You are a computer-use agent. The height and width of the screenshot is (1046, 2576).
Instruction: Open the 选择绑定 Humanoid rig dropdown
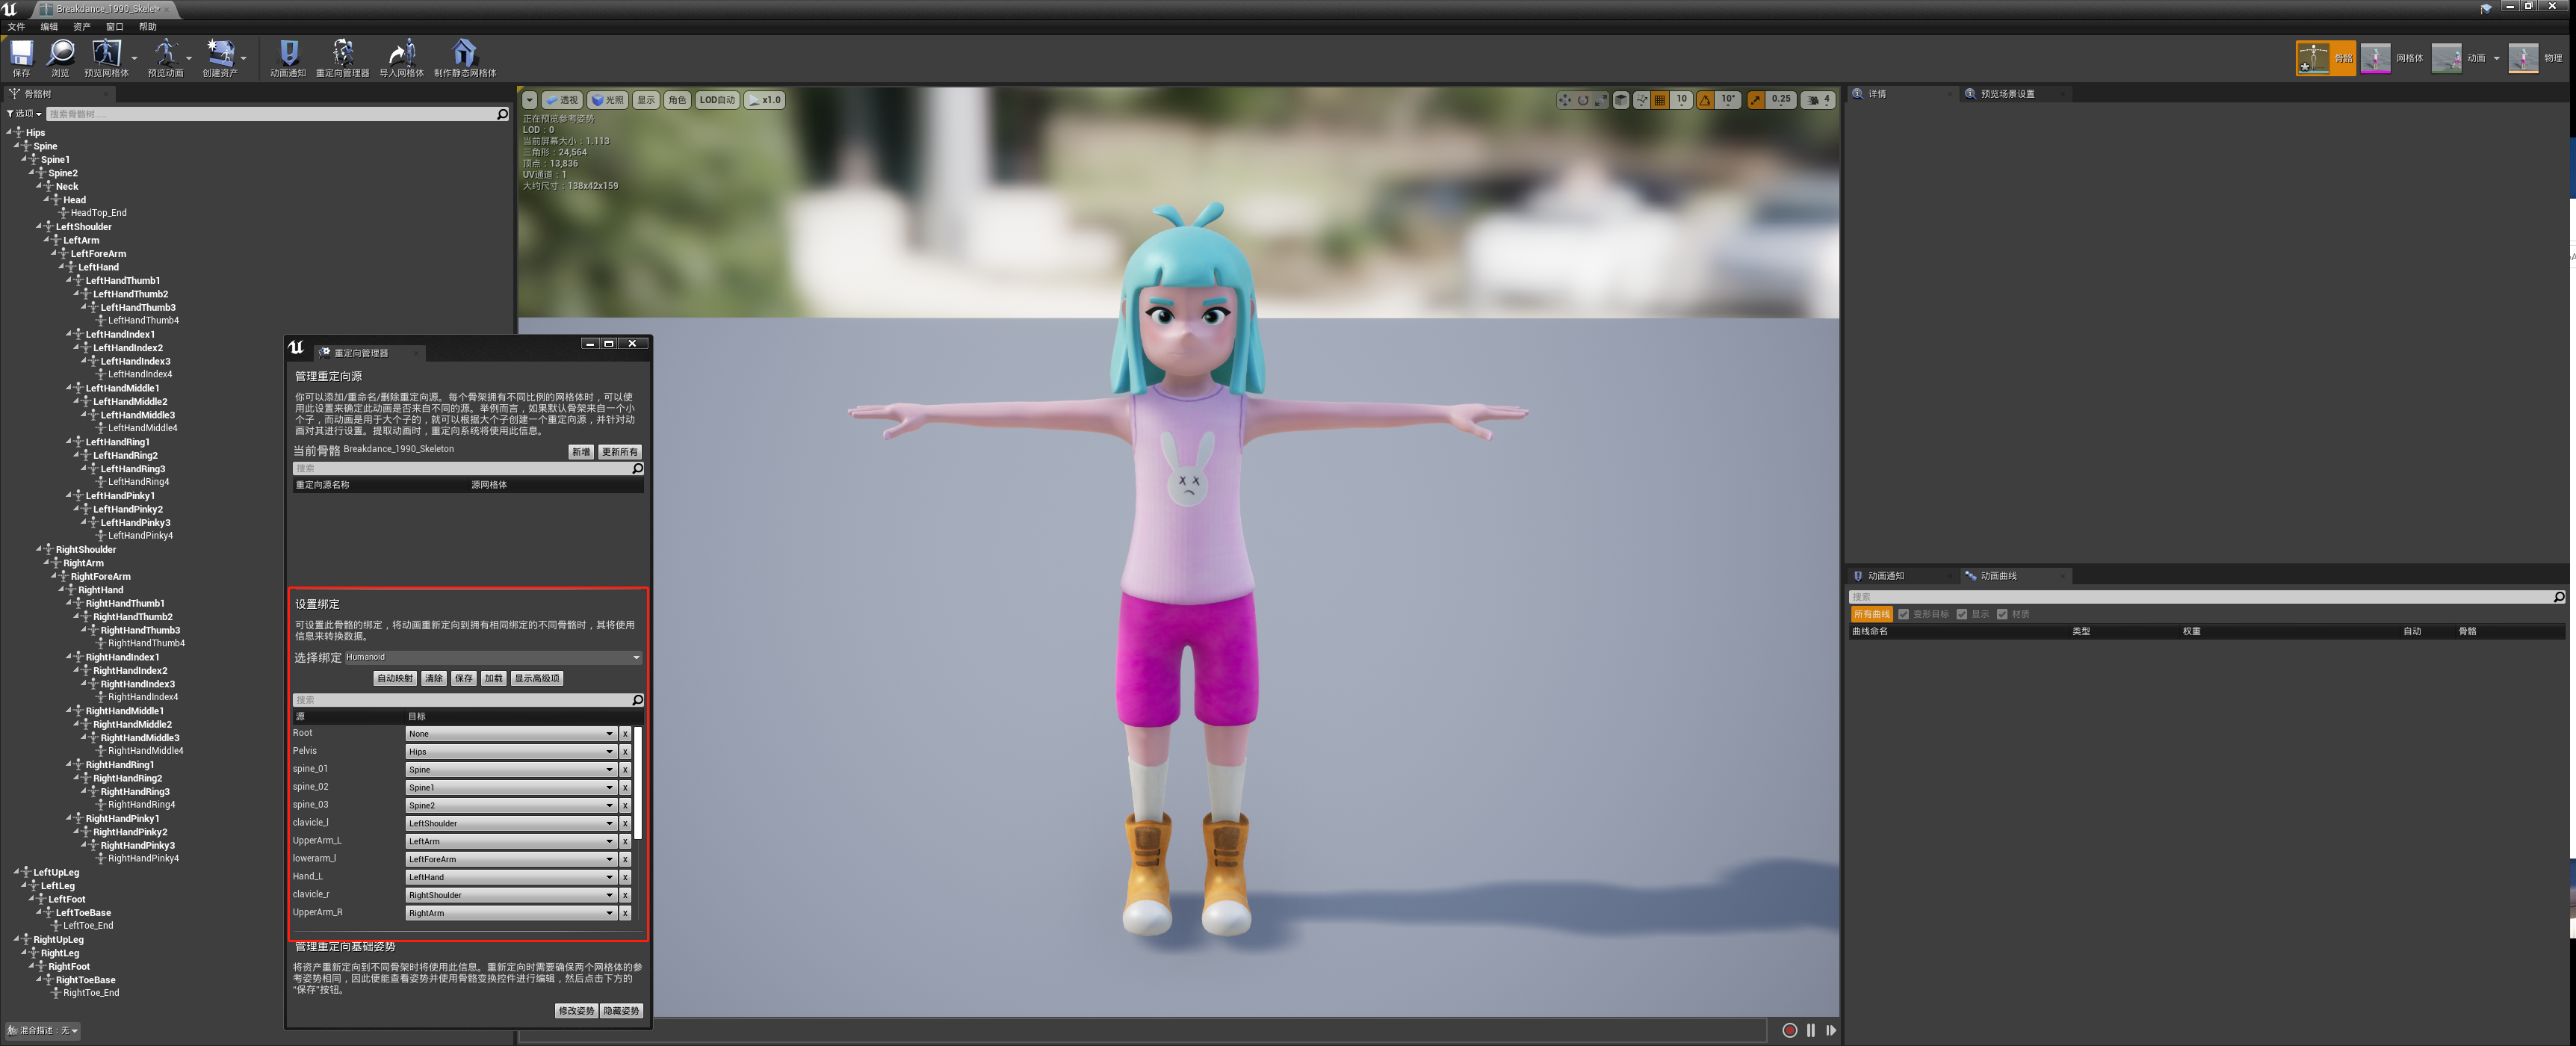coord(492,657)
